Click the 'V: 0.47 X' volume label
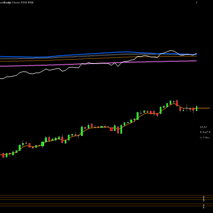Screen dimensions: 213x213 click(x=205, y=132)
